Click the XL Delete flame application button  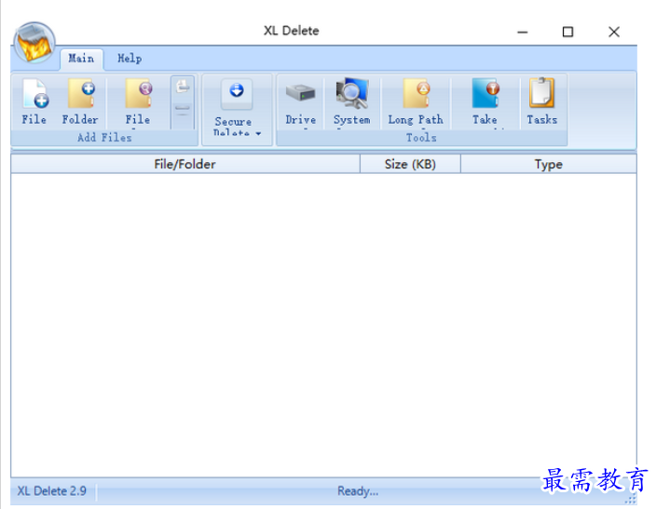34,43
